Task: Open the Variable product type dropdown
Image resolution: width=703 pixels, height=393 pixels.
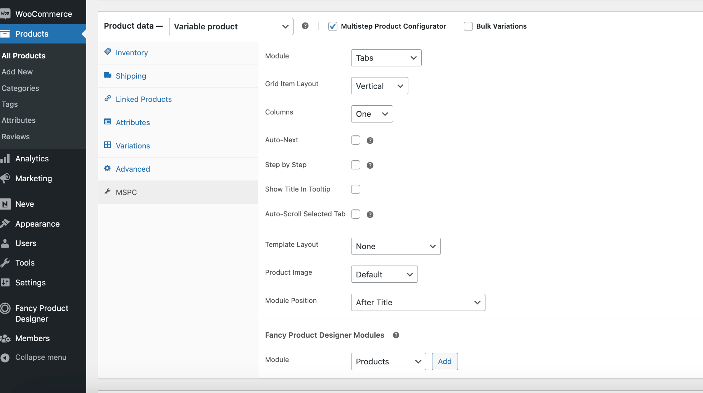Action: [231, 26]
